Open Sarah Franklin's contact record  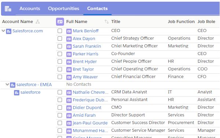(87, 46)
